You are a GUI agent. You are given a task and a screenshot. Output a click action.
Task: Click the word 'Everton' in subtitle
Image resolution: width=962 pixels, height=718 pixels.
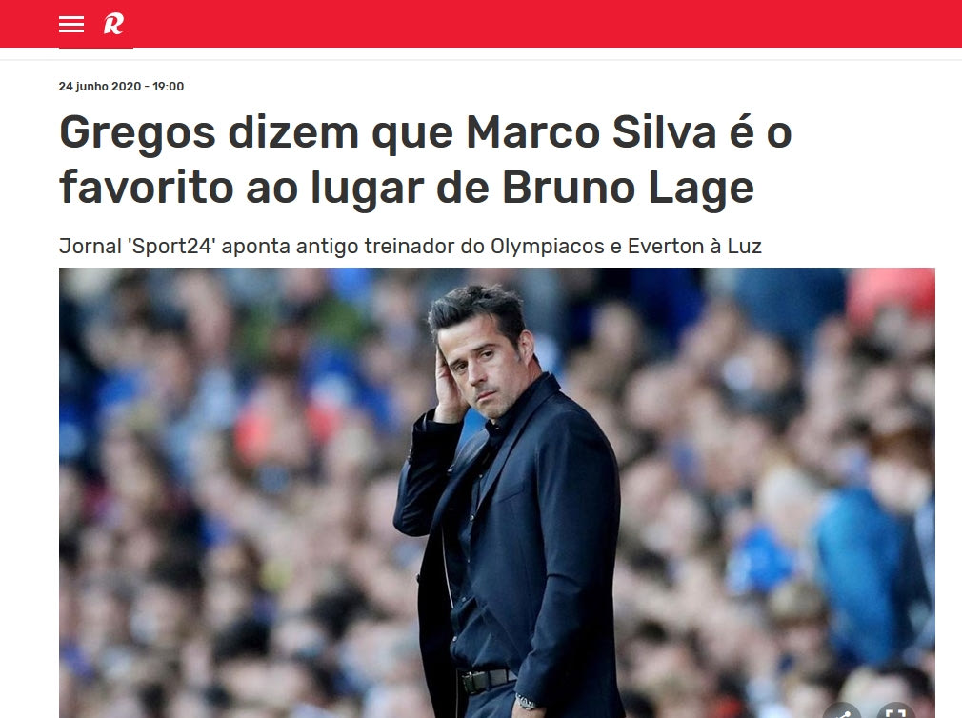coord(665,247)
